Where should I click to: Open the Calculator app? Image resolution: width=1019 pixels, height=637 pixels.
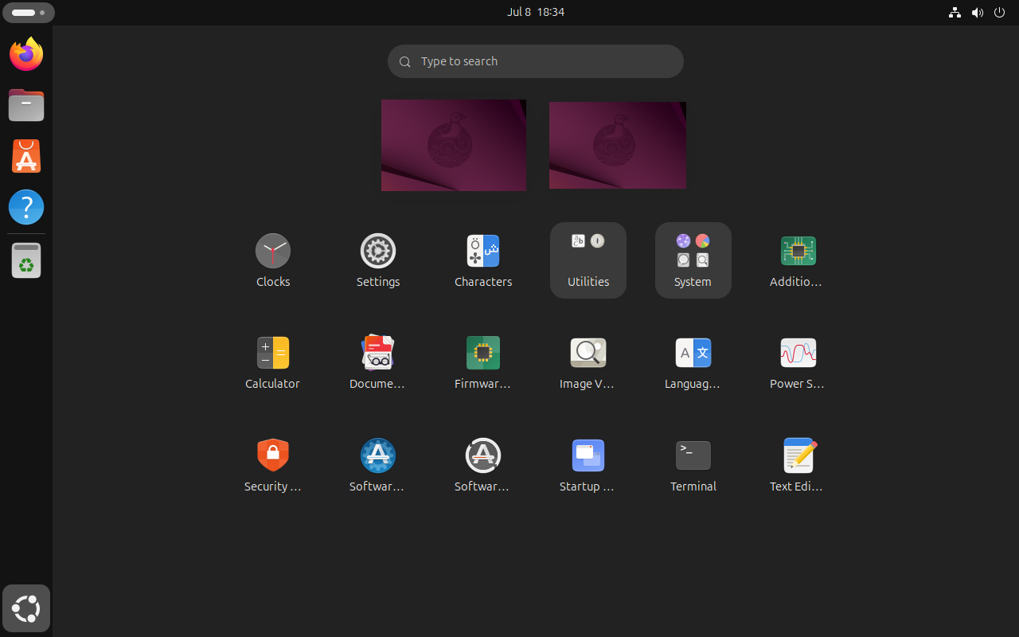[x=273, y=362]
